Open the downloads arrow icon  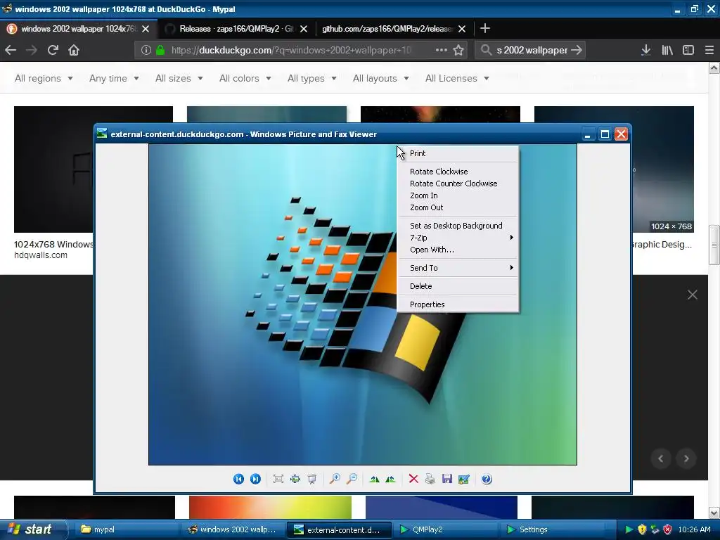click(645, 50)
